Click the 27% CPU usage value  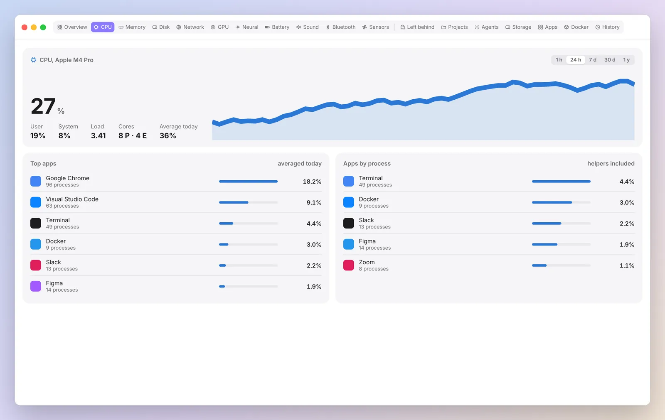pos(47,106)
